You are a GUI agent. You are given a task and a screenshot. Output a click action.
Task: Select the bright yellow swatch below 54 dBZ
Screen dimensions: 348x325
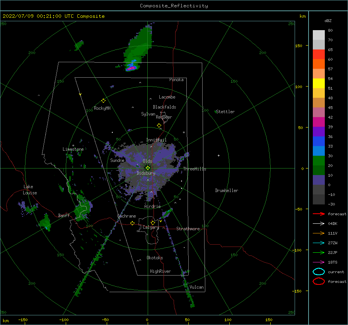[319, 83]
